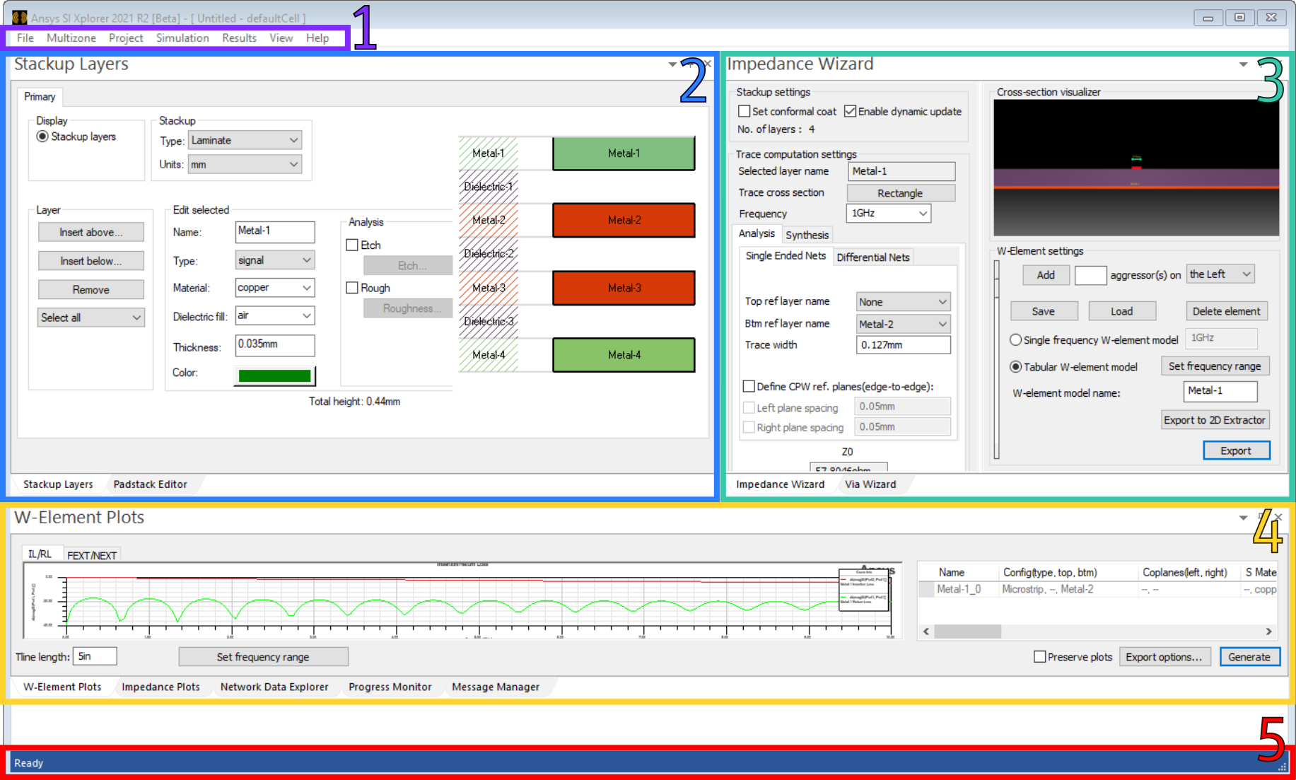Click the Ansys application icon in title bar
The image size is (1296, 780).
[x=19, y=18]
